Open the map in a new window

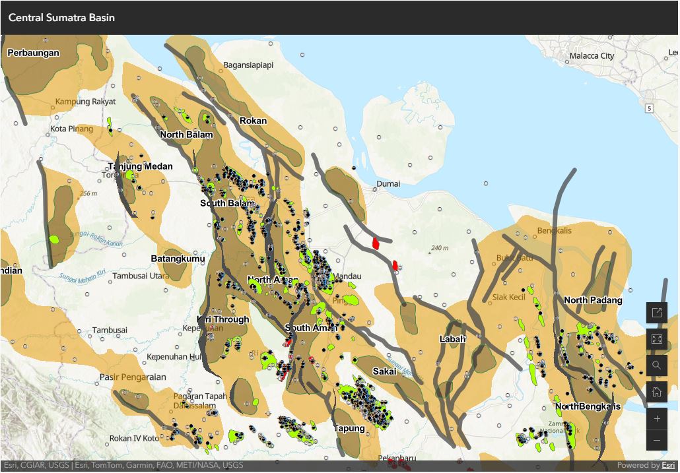point(656,313)
